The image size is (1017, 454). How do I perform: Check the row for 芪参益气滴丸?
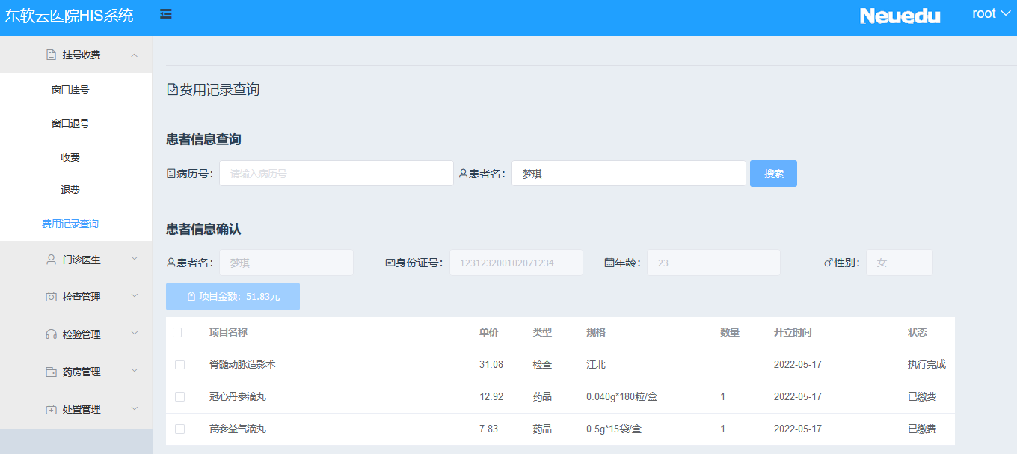(179, 429)
